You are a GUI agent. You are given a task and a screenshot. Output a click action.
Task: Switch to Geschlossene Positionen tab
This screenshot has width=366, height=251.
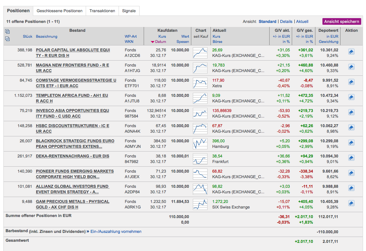tap(59, 11)
